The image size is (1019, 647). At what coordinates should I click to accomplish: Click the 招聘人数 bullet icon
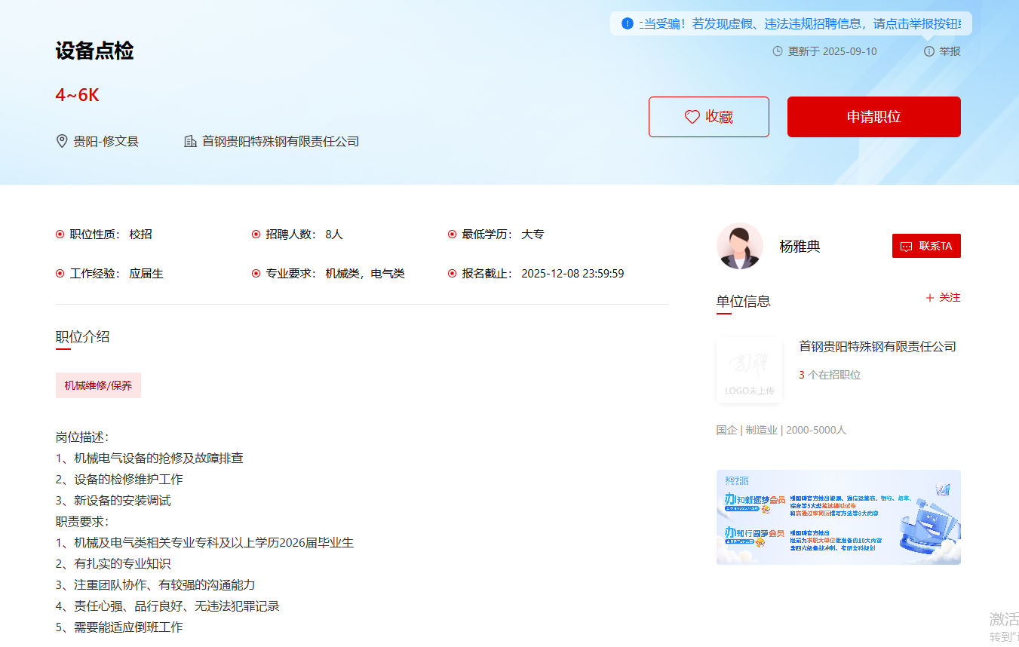point(256,235)
